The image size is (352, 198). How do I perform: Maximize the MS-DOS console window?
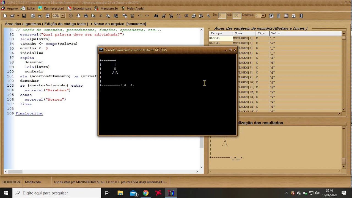[230, 50]
